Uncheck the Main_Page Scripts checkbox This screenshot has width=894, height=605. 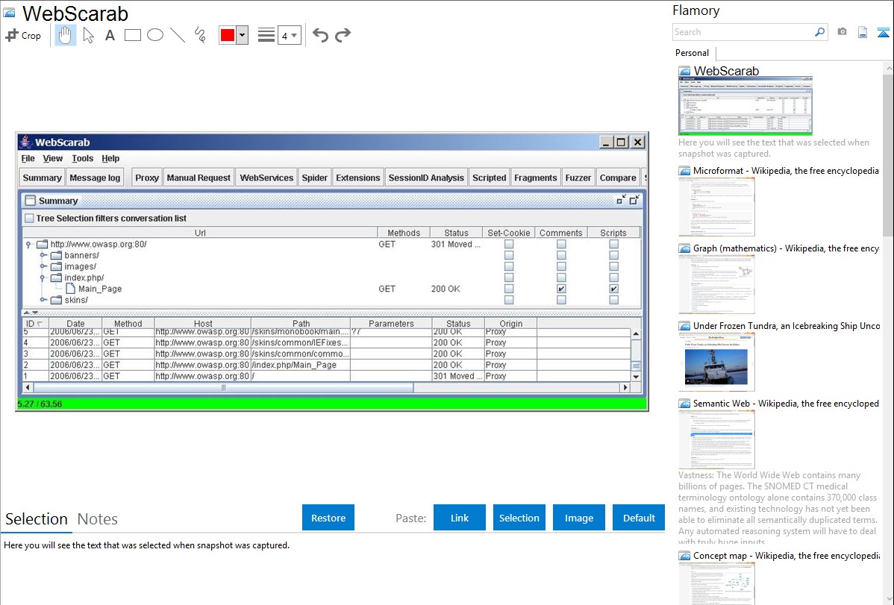click(x=613, y=289)
